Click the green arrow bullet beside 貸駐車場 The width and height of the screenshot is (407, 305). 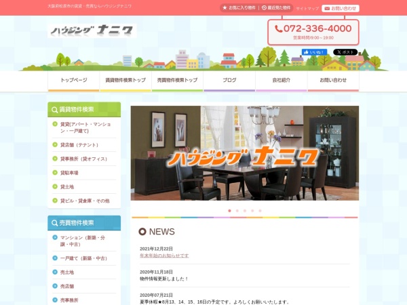55,172
